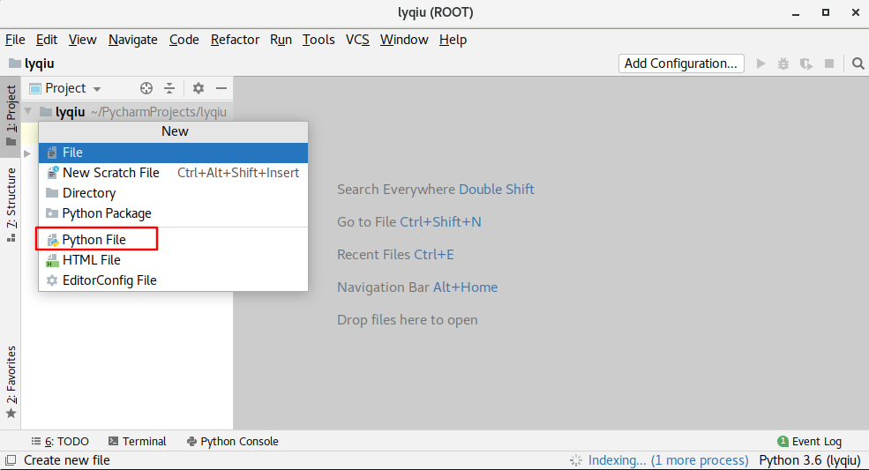Click the Debug bug icon

[783, 63]
